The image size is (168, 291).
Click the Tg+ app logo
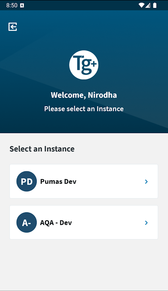(84, 65)
